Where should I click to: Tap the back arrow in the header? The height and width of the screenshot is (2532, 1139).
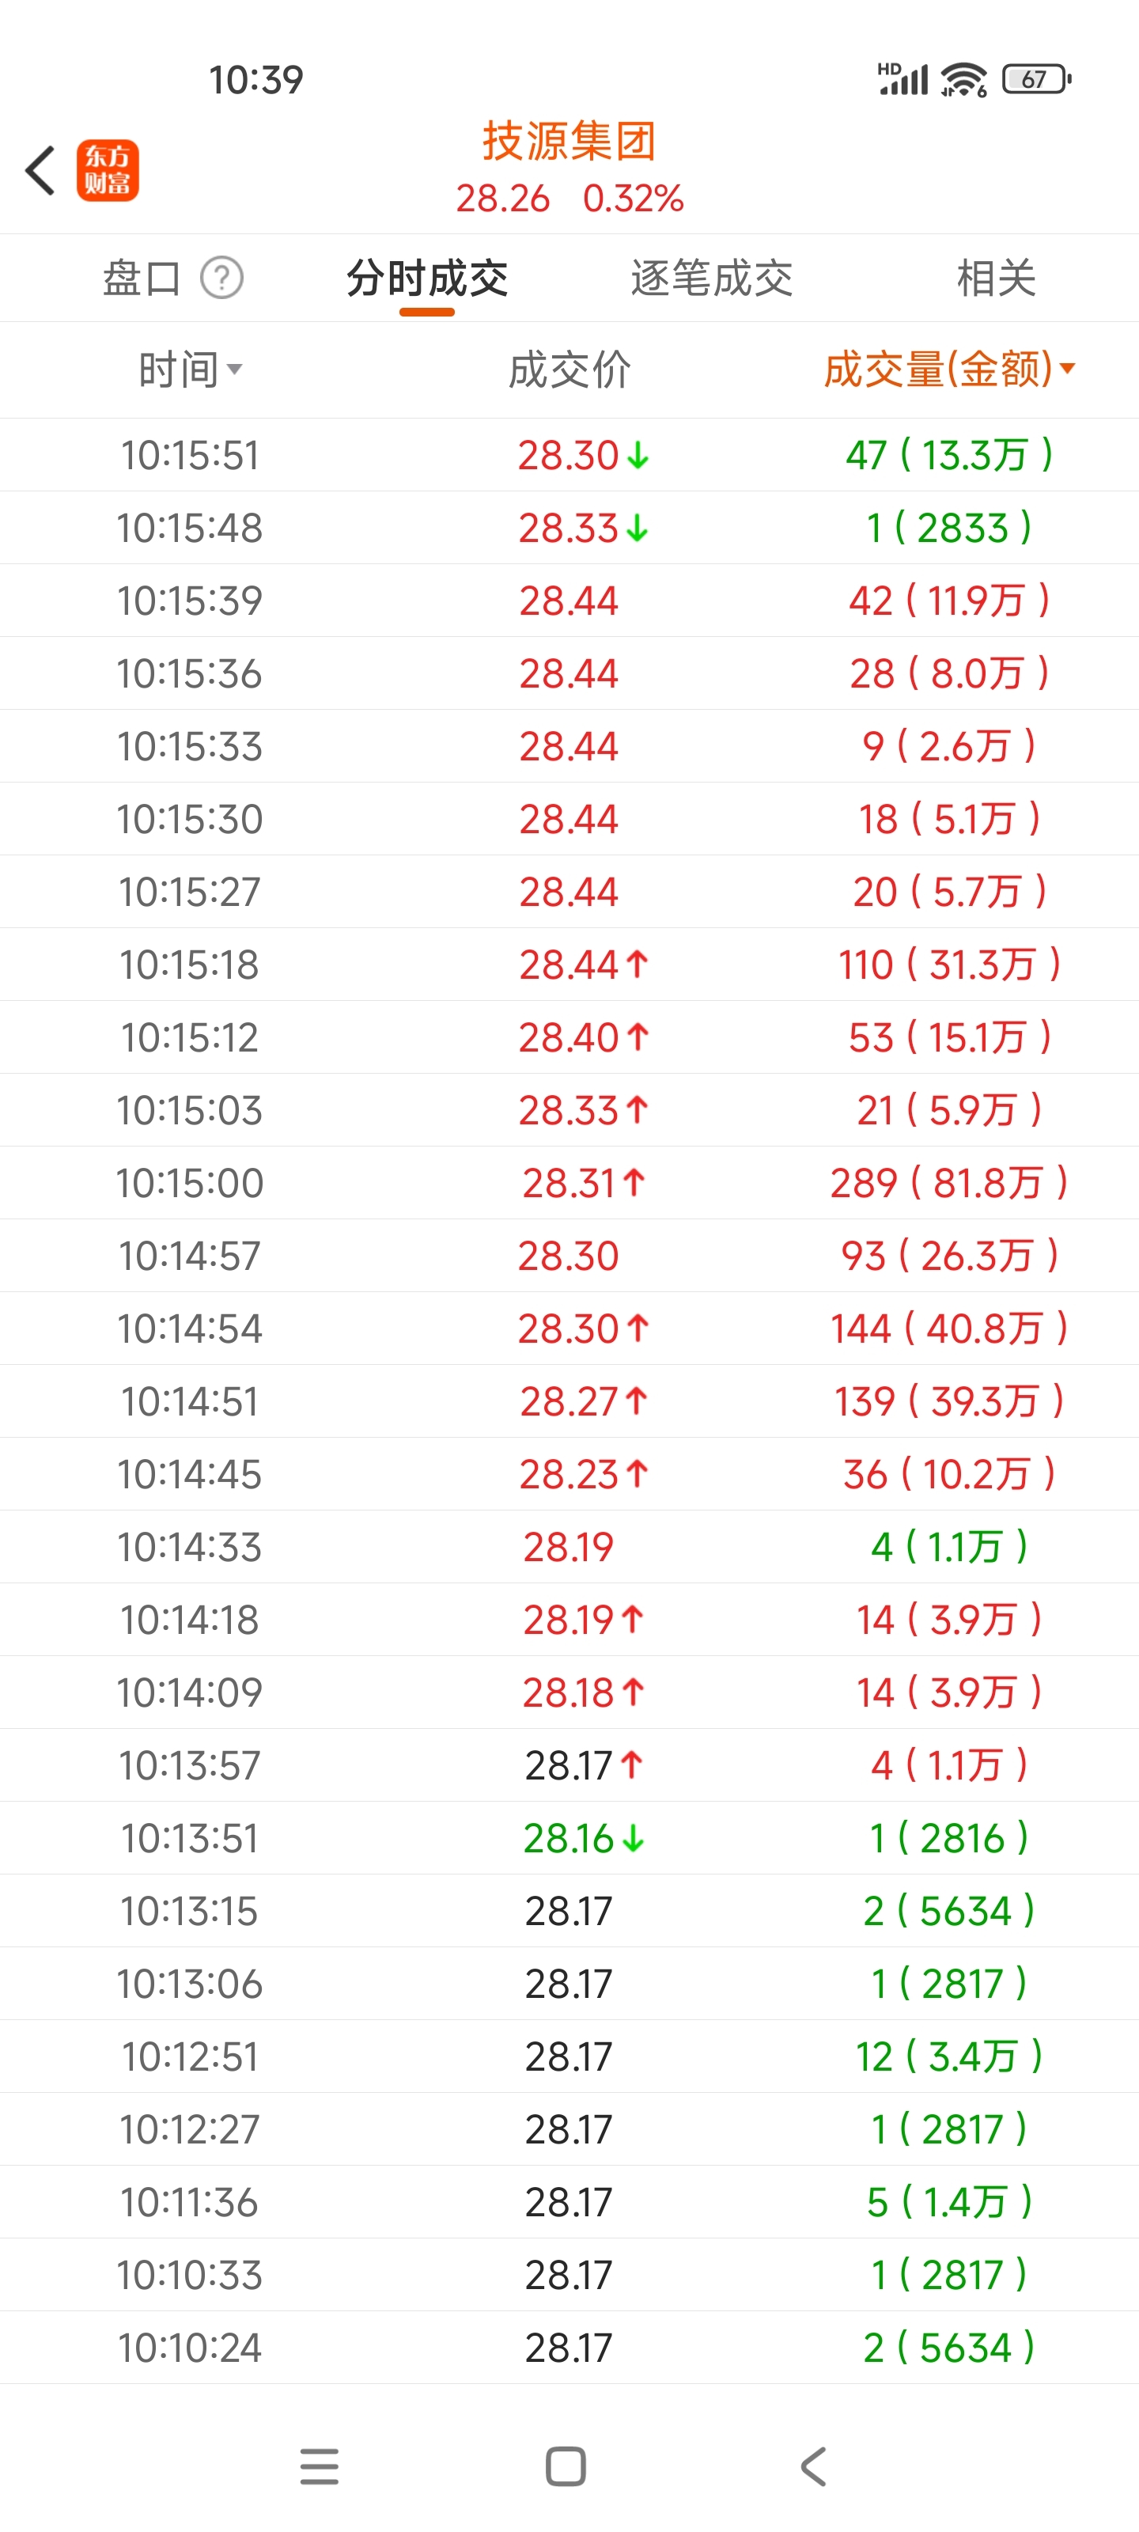40,170
